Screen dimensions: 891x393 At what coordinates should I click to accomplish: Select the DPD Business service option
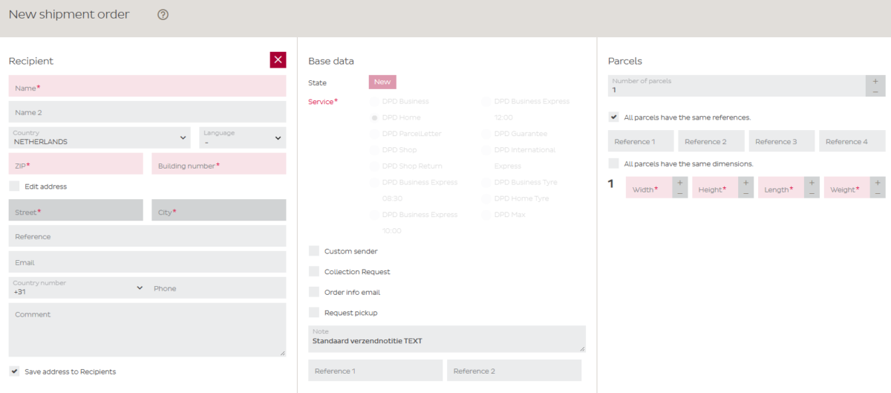[x=375, y=101]
